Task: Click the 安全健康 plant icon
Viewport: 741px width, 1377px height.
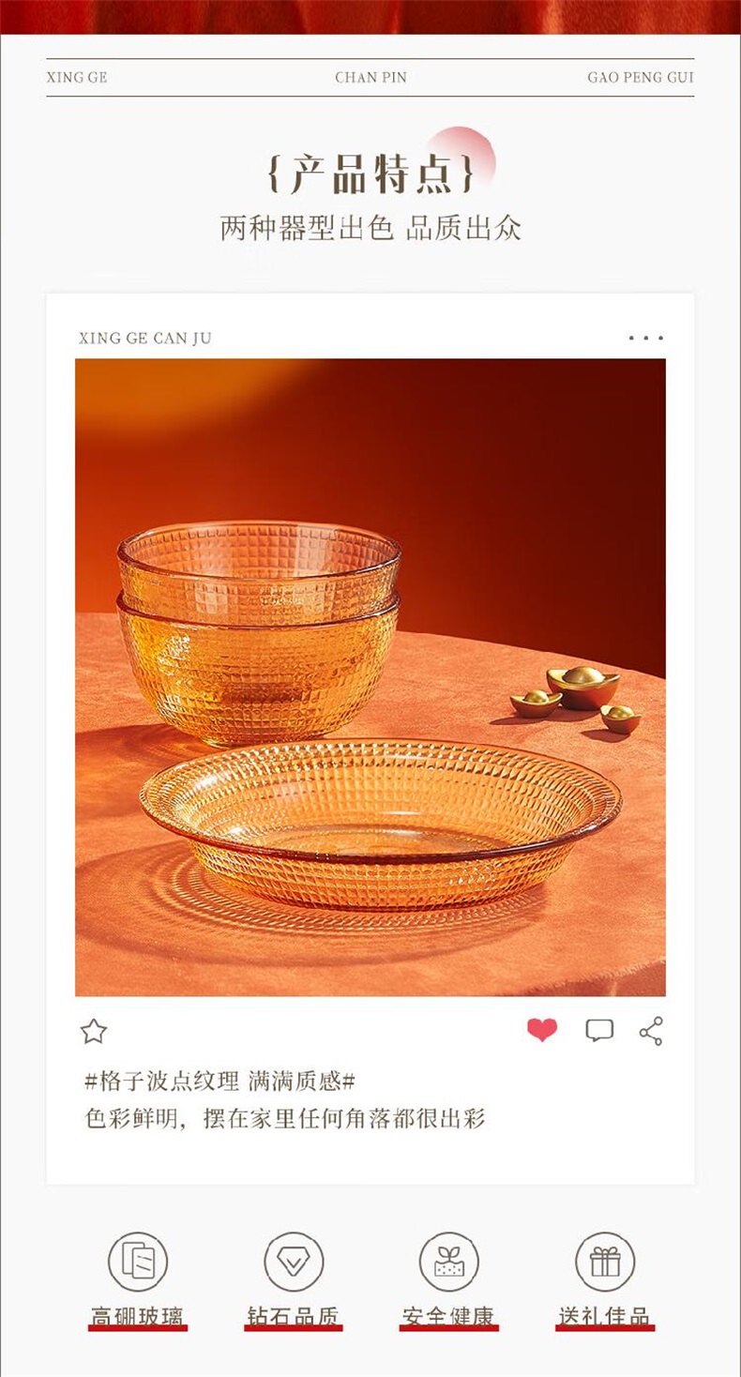Action: coord(448,1262)
